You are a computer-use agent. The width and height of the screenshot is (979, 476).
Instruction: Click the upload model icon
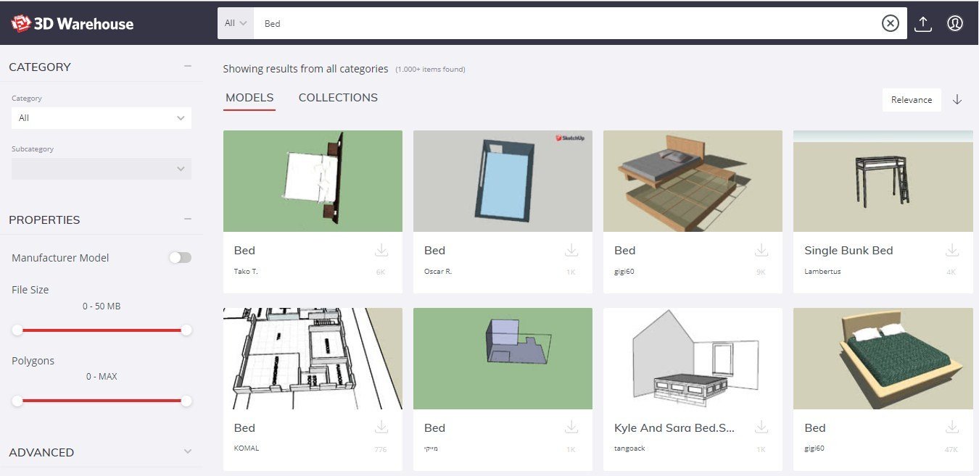pyautogui.click(x=922, y=24)
